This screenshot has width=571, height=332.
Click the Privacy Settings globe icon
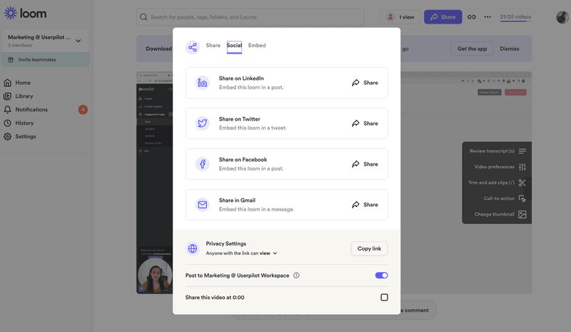click(x=193, y=248)
